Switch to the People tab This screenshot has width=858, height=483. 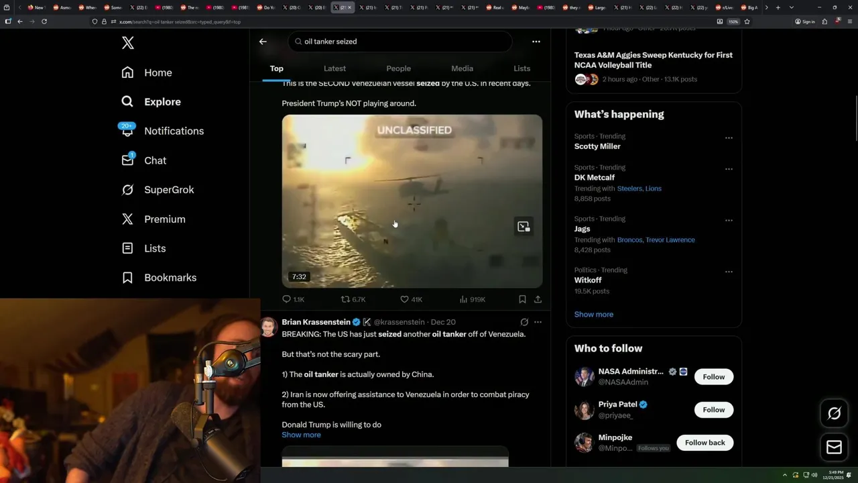pos(398,68)
